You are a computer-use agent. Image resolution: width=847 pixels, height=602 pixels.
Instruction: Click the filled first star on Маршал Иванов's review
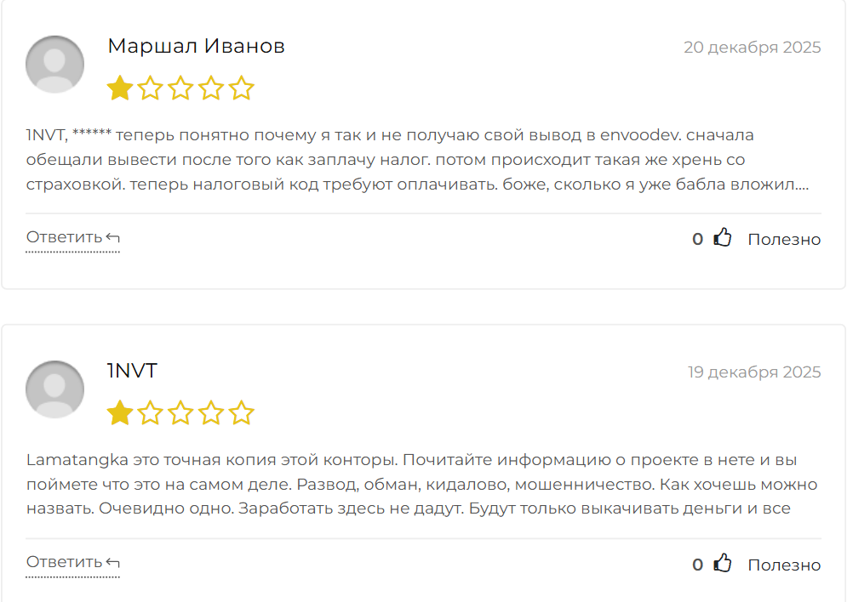tap(120, 88)
